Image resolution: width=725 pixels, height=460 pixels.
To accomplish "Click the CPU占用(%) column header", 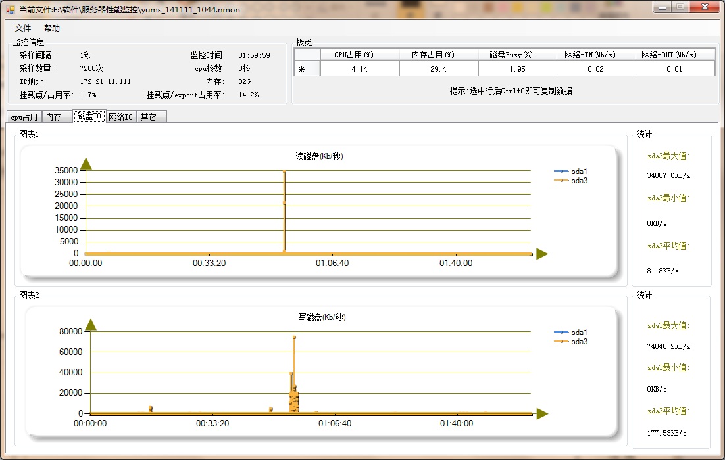I will [360, 55].
